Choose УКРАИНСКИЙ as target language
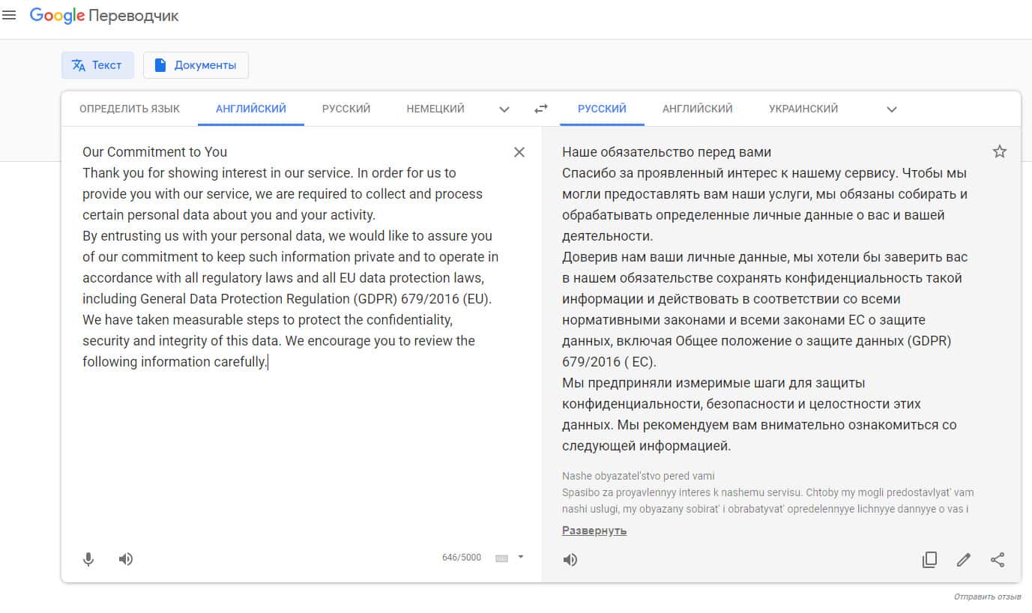Image resolution: width=1032 pixels, height=613 pixels. coord(803,109)
